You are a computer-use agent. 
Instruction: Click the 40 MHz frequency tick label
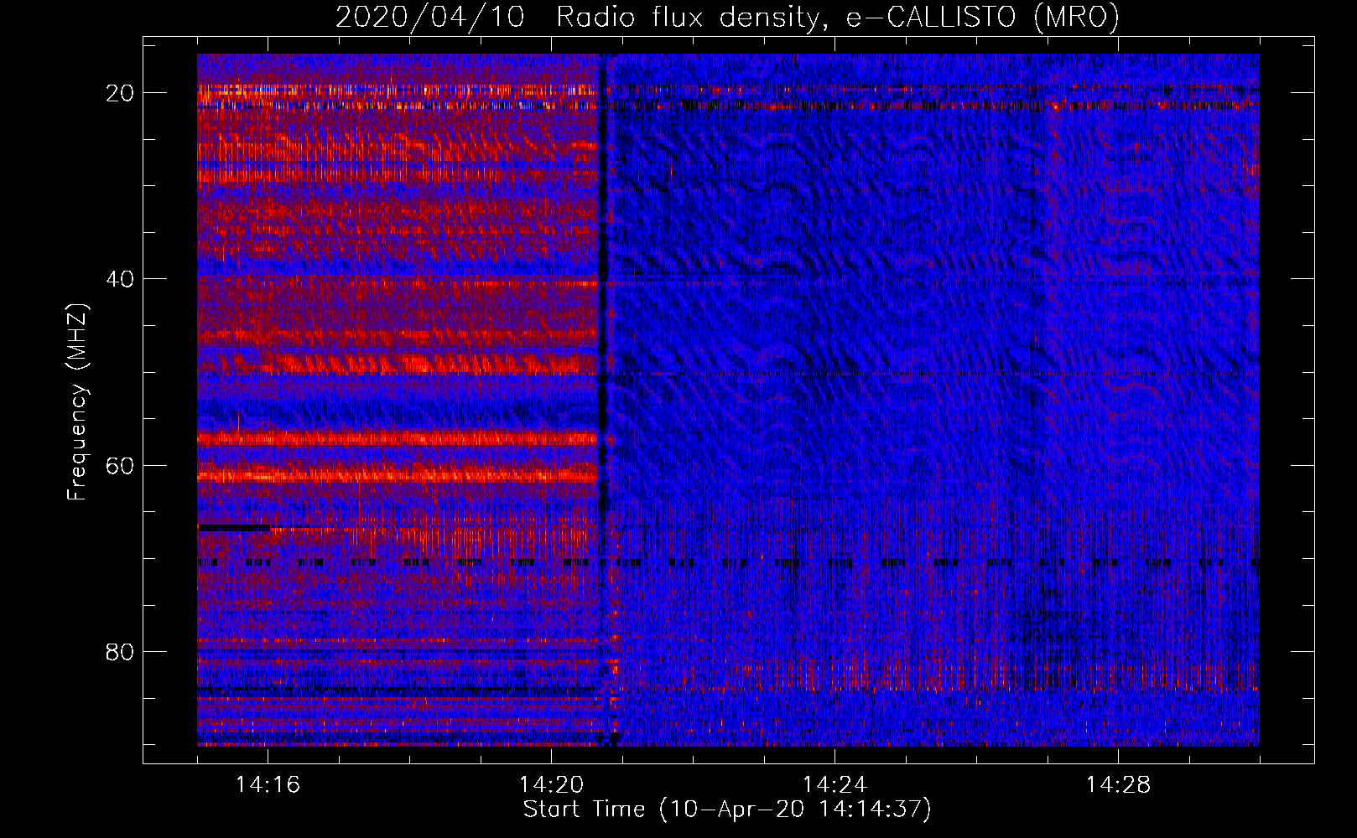[x=120, y=279]
